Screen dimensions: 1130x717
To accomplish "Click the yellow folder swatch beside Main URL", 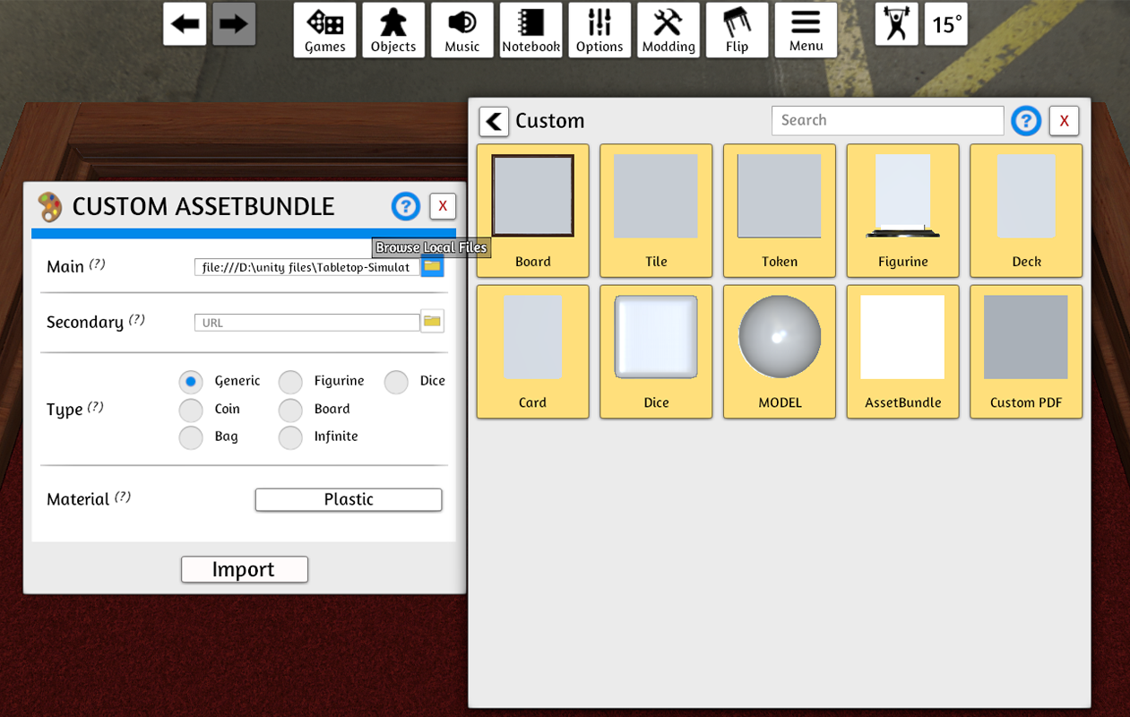I will [x=433, y=265].
